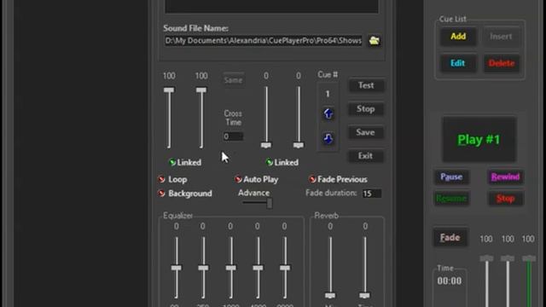
Task: Click the first pan slider handle at 0
Action: click(x=266, y=145)
